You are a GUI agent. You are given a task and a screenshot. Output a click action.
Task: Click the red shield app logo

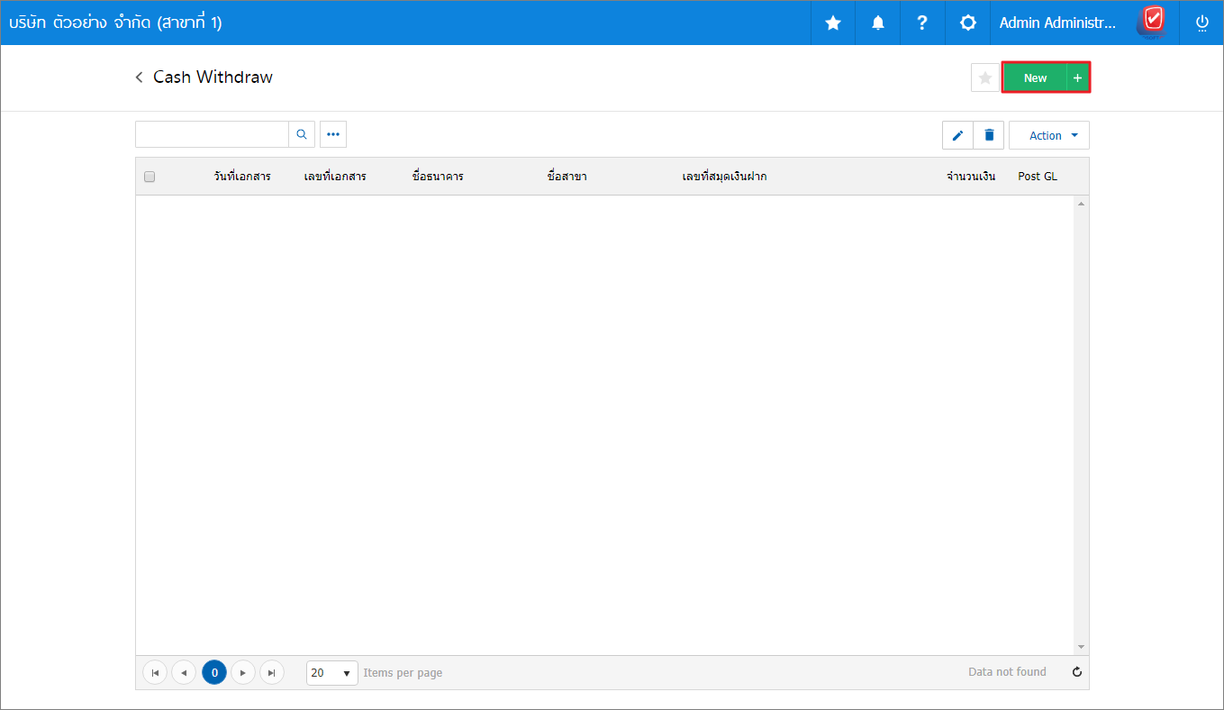(x=1152, y=21)
